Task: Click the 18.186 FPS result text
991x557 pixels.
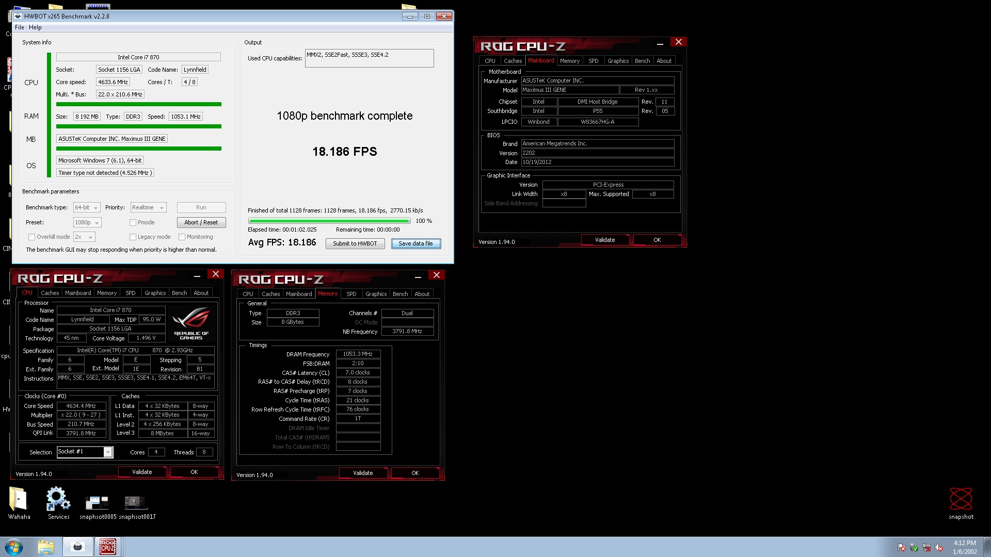Action: (345, 152)
